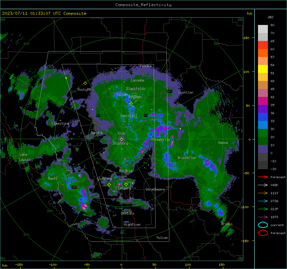Click the red 65 dBZ color swatch
The height and width of the screenshot is (269, 287).
point(263,45)
